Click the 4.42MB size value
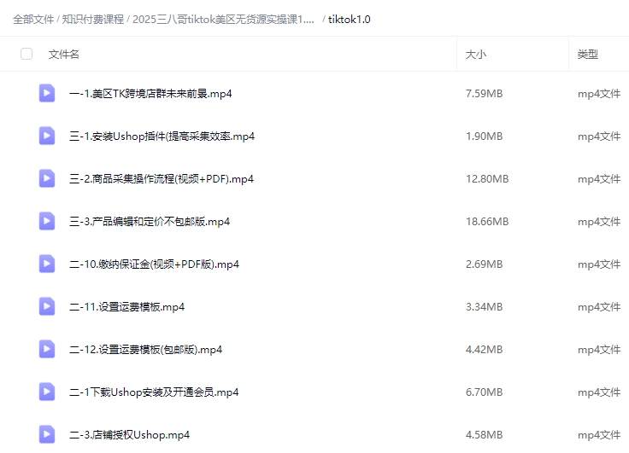The height and width of the screenshot is (453, 629). click(485, 350)
